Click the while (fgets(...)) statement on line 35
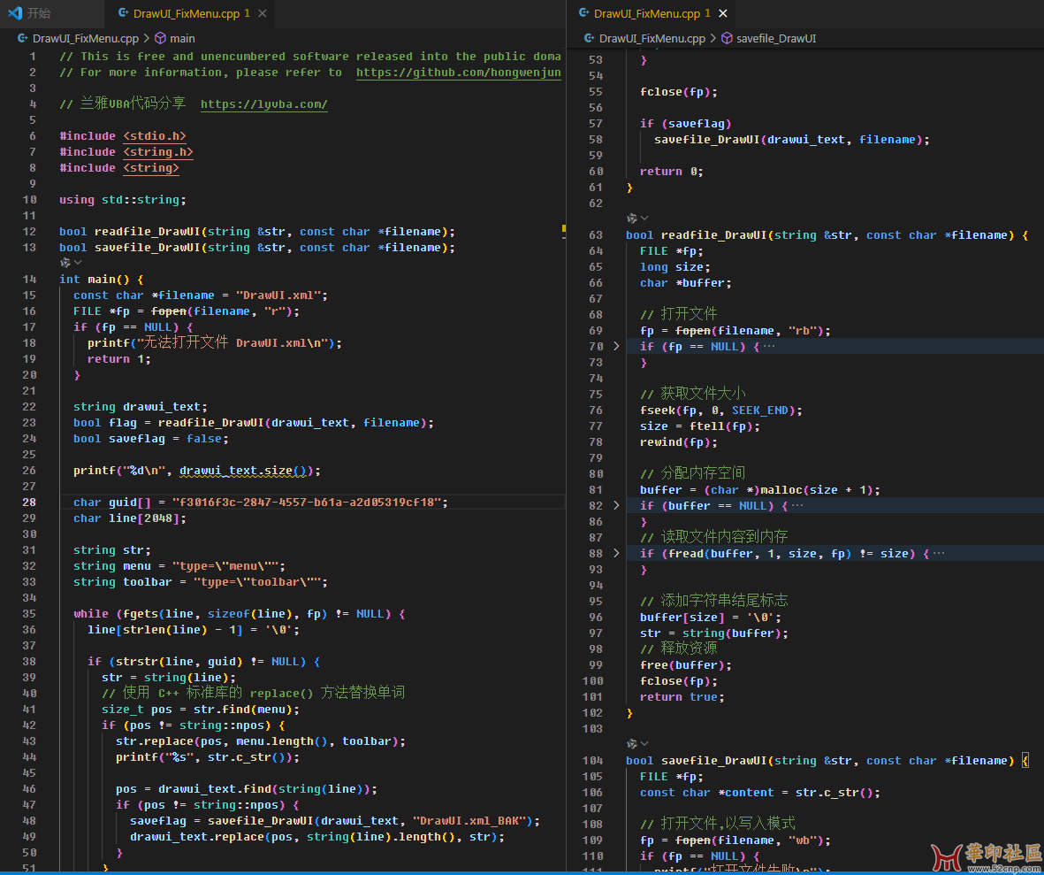 239,614
